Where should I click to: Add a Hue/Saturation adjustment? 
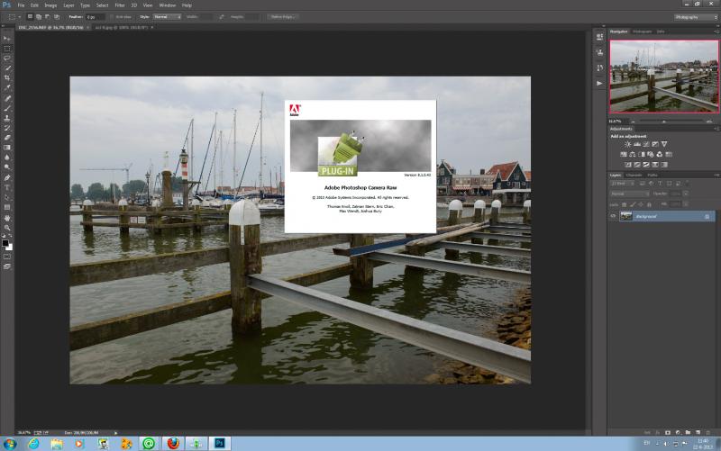click(624, 154)
